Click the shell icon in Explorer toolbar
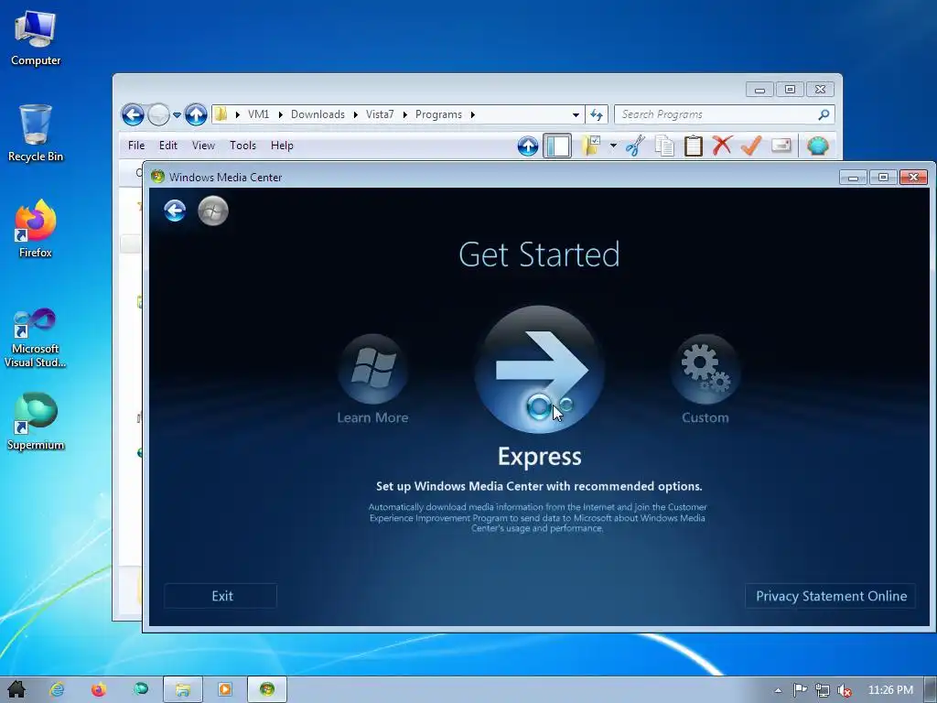Image resolution: width=937 pixels, height=703 pixels. pos(818,146)
